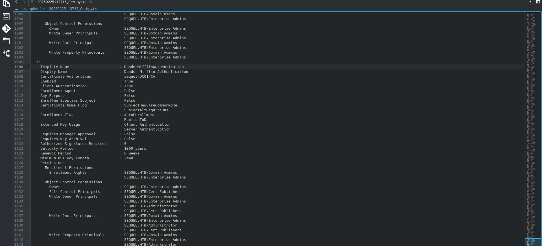Viewport: 542px width, 246px height.
Task: Click 'Minimum RSA Key Length' label
Action: pos(65,158)
